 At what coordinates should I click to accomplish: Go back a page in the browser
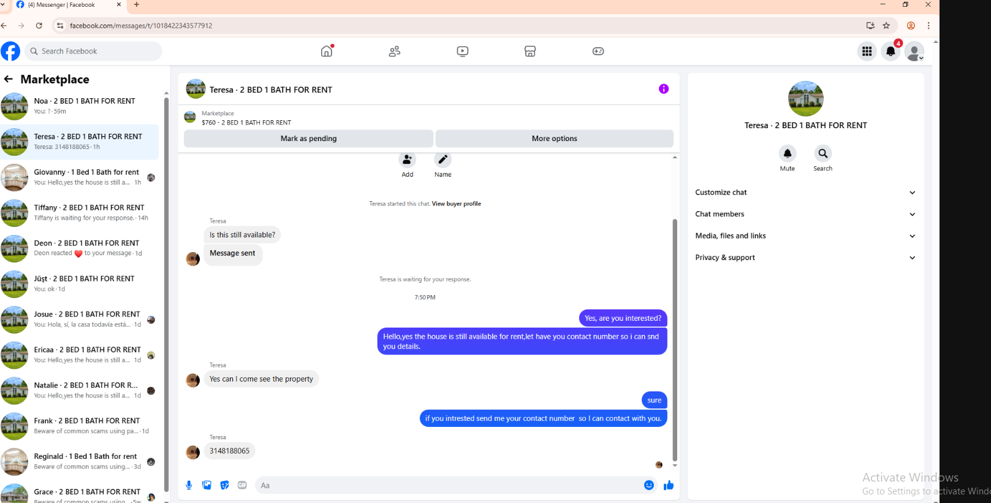click(x=4, y=26)
